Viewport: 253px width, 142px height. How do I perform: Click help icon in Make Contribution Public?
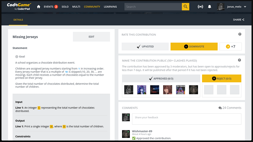239,60
